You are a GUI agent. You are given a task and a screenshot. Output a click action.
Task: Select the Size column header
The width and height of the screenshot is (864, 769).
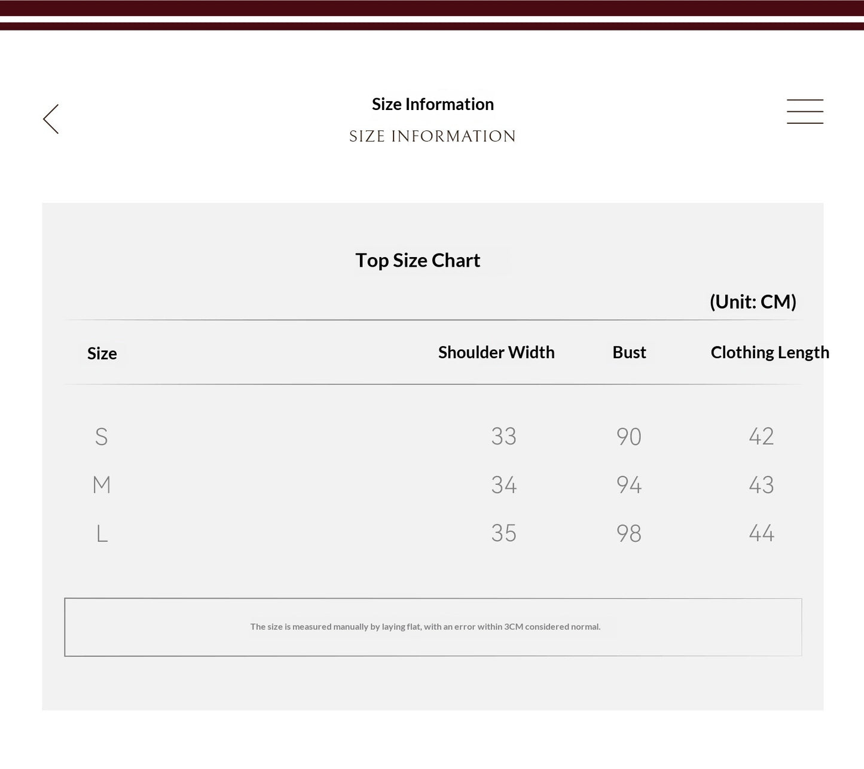pos(102,353)
